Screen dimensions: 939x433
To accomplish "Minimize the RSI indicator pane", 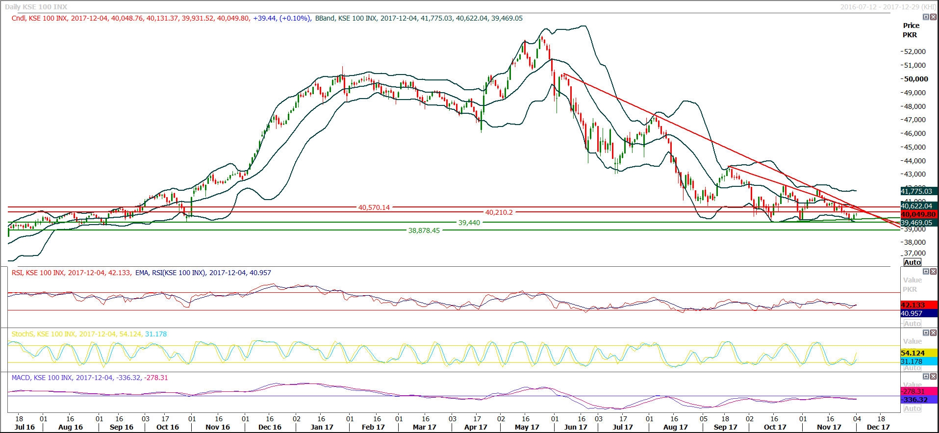I will 926,272.
